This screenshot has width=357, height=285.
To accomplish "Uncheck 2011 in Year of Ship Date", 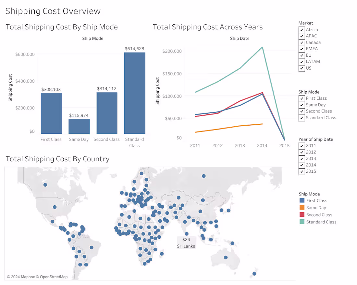I will pos(302,145).
